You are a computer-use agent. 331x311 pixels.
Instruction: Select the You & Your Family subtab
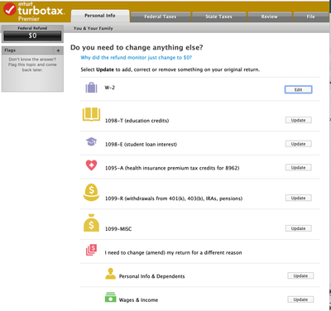coord(94,28)
